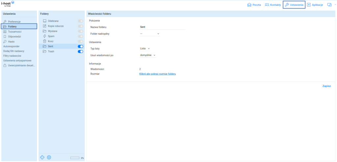
Task: Expand the Usuń wiadomości po dropdown
Action: point(147,55)
